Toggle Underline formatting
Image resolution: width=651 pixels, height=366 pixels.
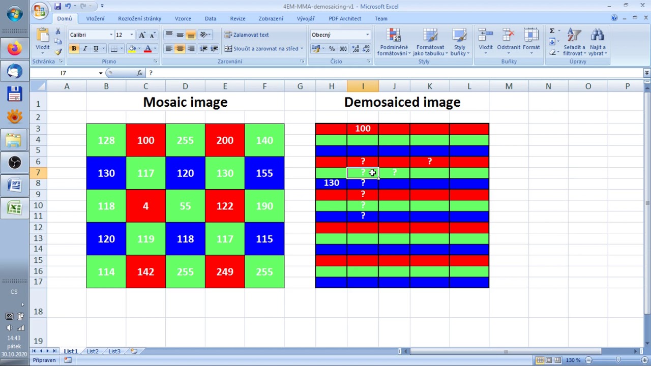click(95, 49)
